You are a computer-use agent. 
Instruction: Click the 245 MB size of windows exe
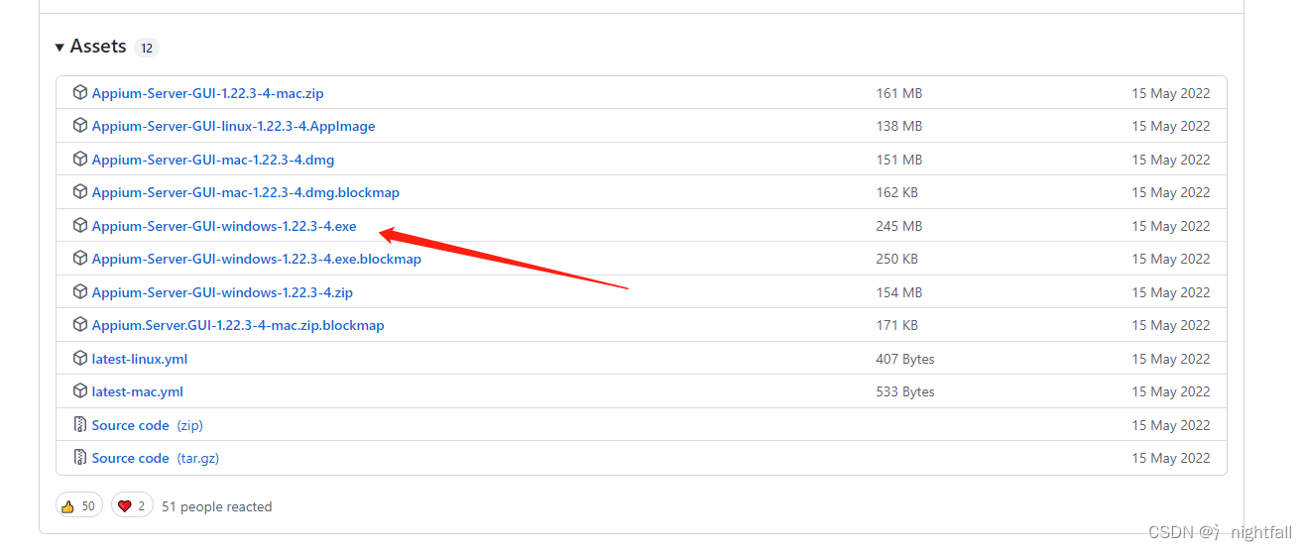pyautogui.click(x=899, y=226)
